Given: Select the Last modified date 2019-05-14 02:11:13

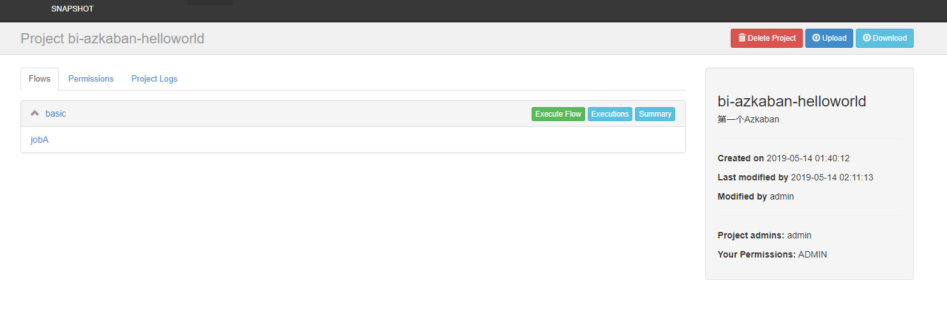Looking at the screenshot, I should pos(831,177).
